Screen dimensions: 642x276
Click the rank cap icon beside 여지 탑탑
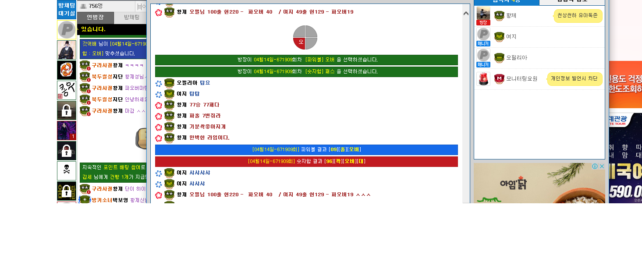pyautogui.click(x=170, y=94)
